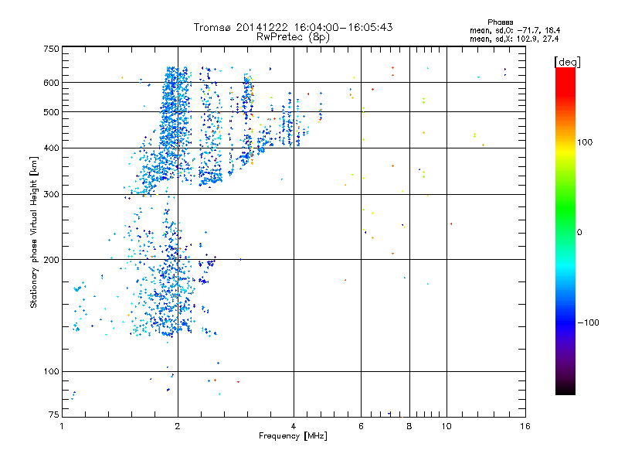Click the y-axis tick label '300'

pos(51,194)
